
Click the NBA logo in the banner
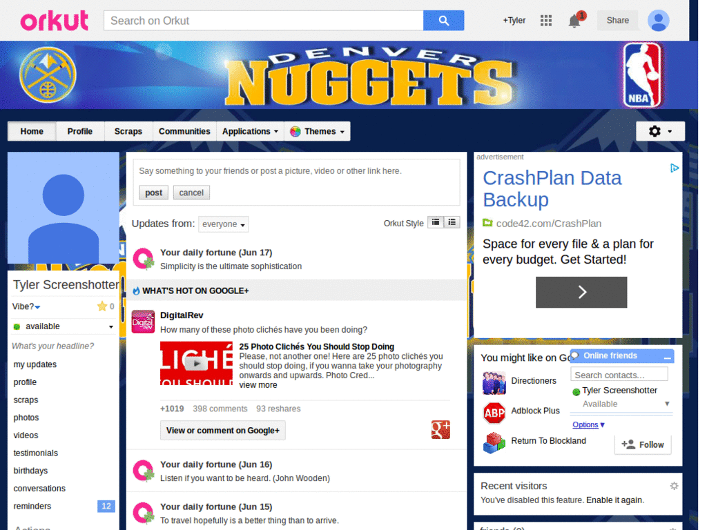(643, 75)
